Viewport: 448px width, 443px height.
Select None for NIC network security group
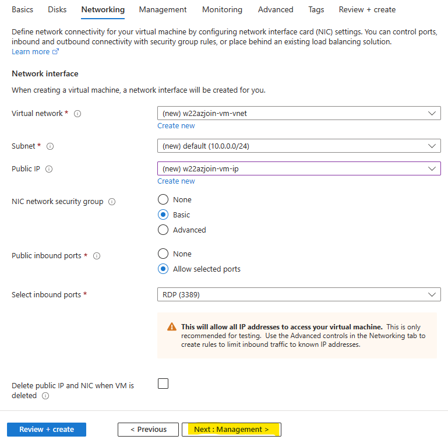163,199
